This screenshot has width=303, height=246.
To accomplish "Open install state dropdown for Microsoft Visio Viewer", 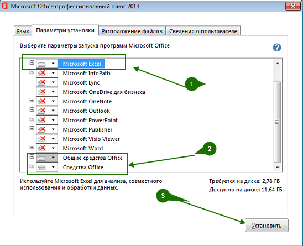I will point(47,139).
